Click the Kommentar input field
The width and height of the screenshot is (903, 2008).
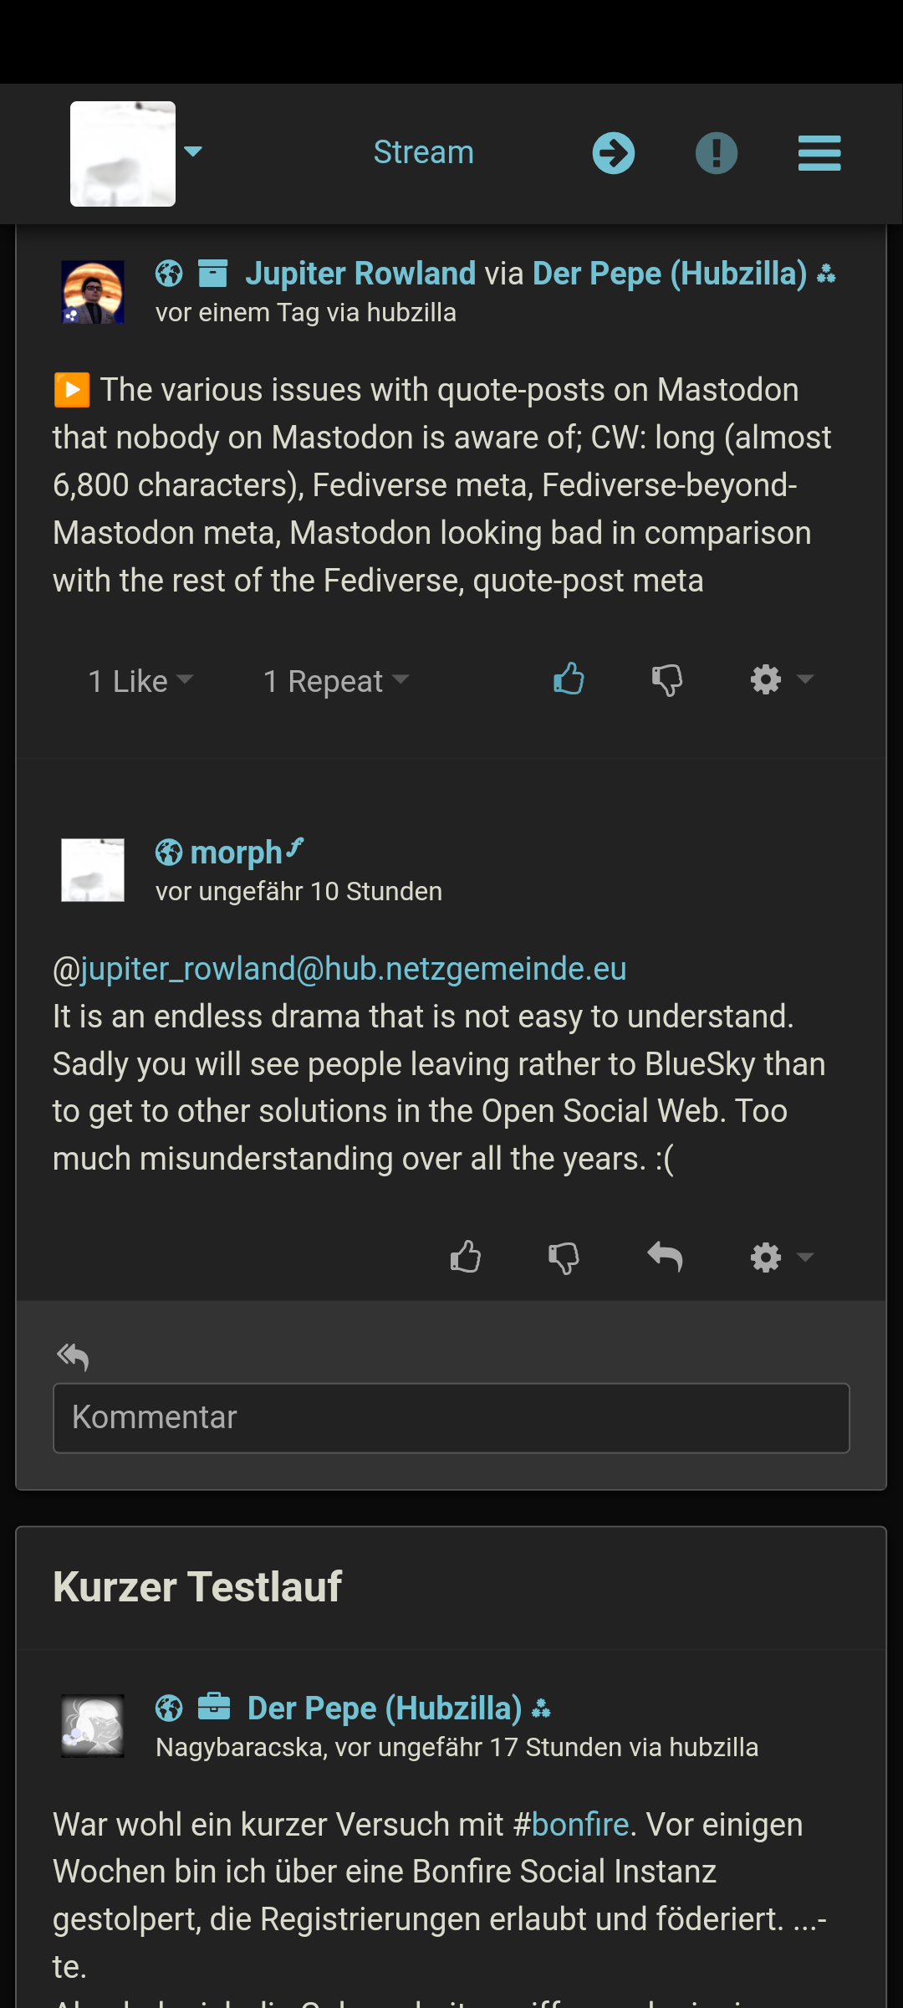point(451,1418)
